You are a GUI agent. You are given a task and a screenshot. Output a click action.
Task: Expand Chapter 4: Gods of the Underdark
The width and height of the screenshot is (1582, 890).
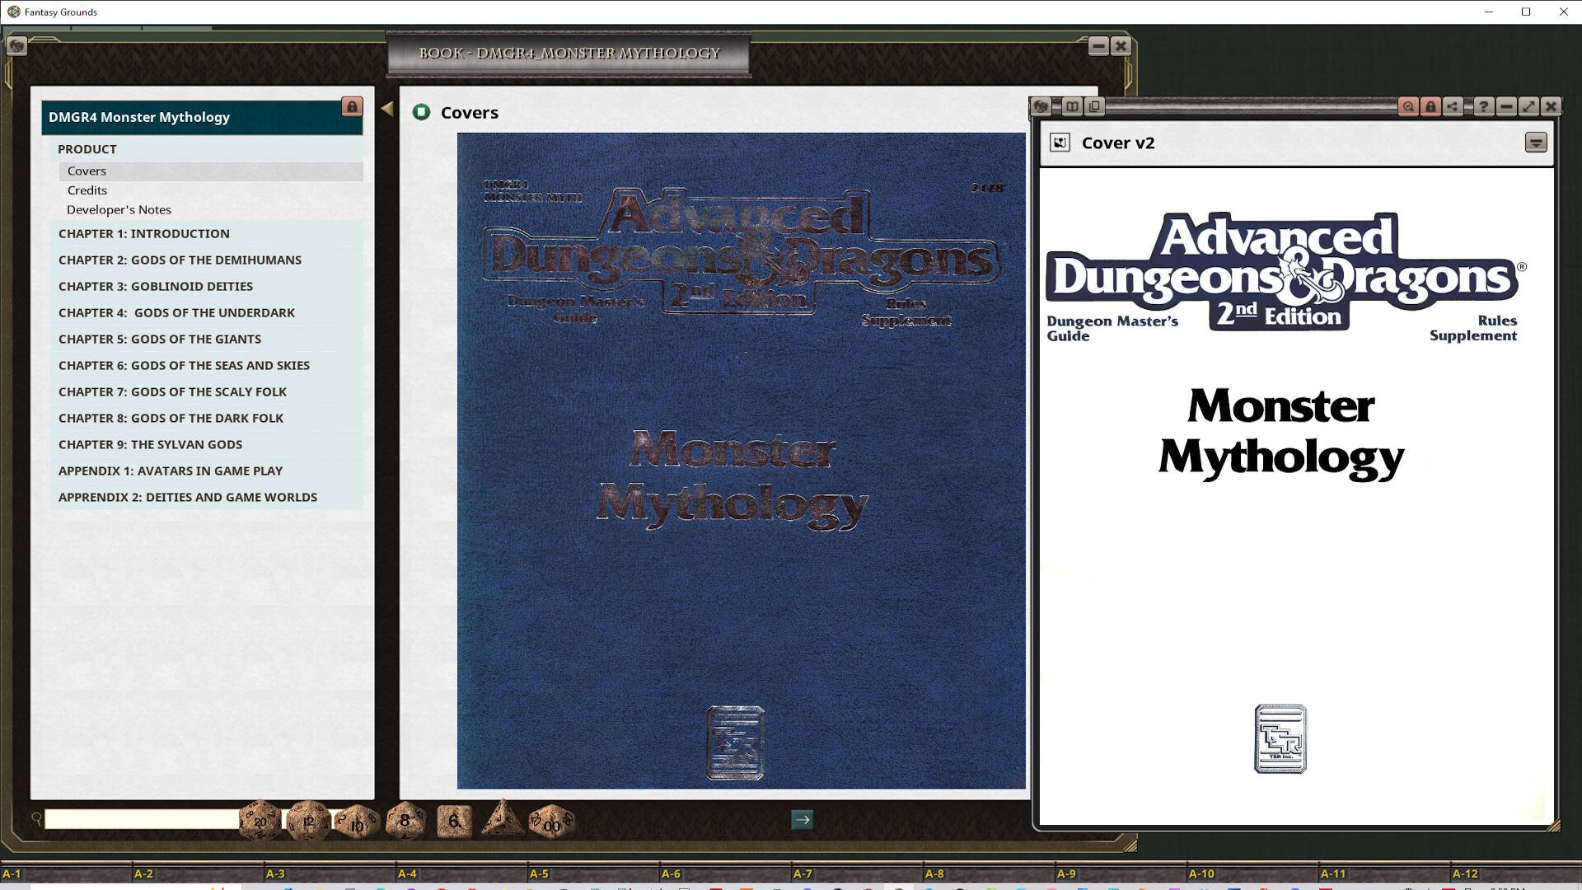(x=206, y=312)
